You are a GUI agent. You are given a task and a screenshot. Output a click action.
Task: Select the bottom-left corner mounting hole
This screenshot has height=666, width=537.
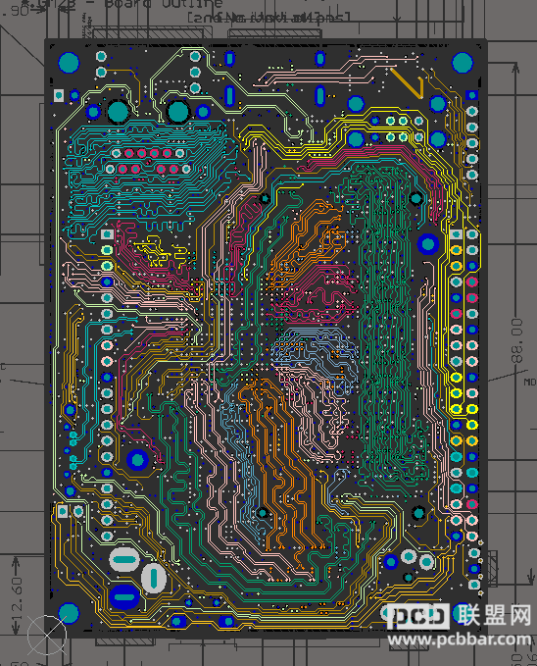[69, 613]
